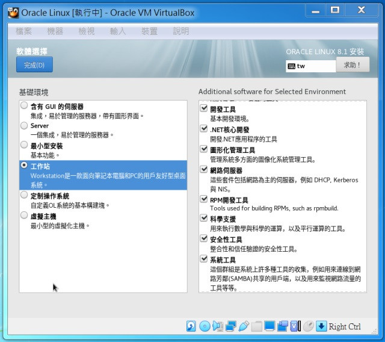Click the shared folders indicator icon

pos(256,326)
